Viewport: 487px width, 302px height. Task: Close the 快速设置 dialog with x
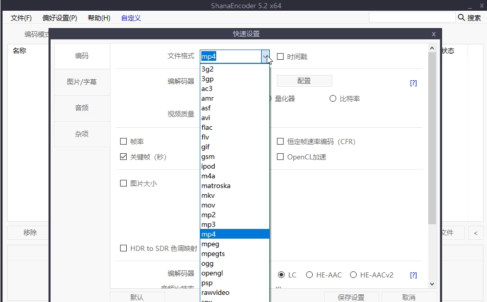433,34
